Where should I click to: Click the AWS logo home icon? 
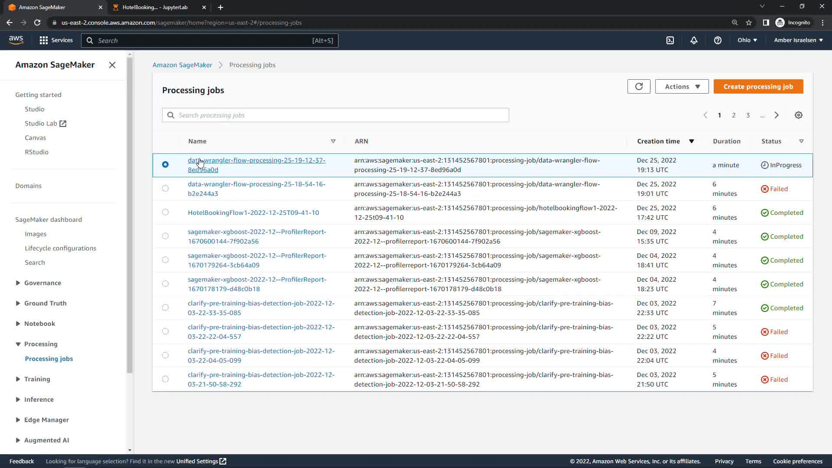tap(16, 40)
